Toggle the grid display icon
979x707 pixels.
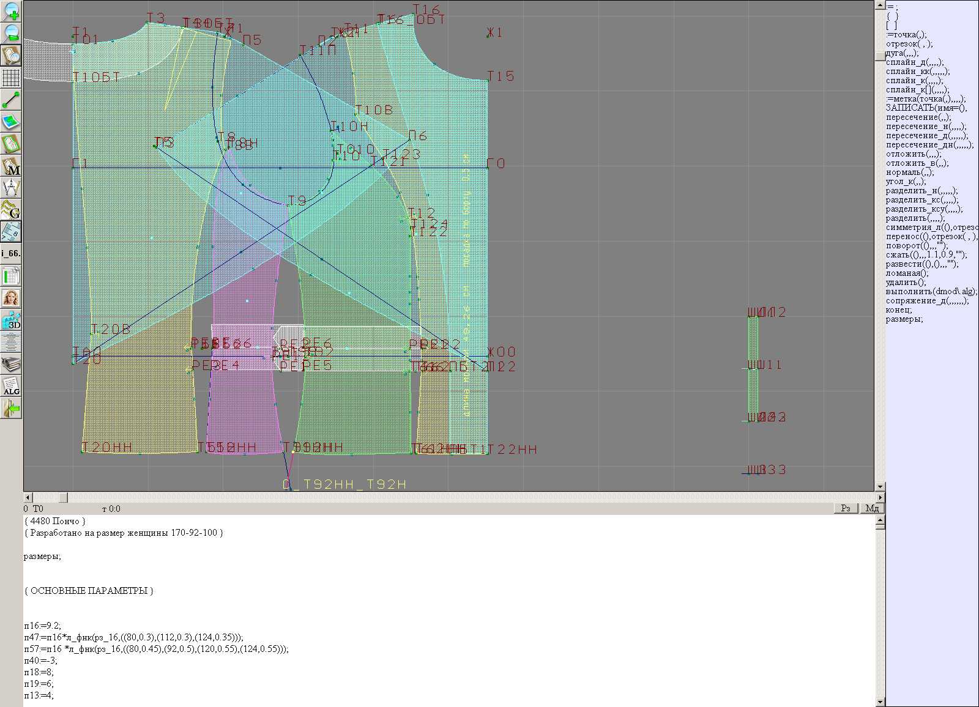click(x=11, y=78)
